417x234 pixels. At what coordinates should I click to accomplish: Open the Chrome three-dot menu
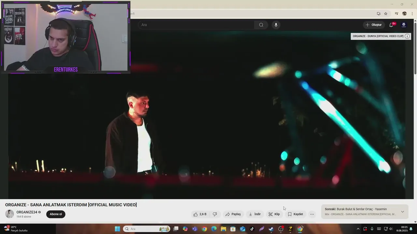[x=412, y=14]
